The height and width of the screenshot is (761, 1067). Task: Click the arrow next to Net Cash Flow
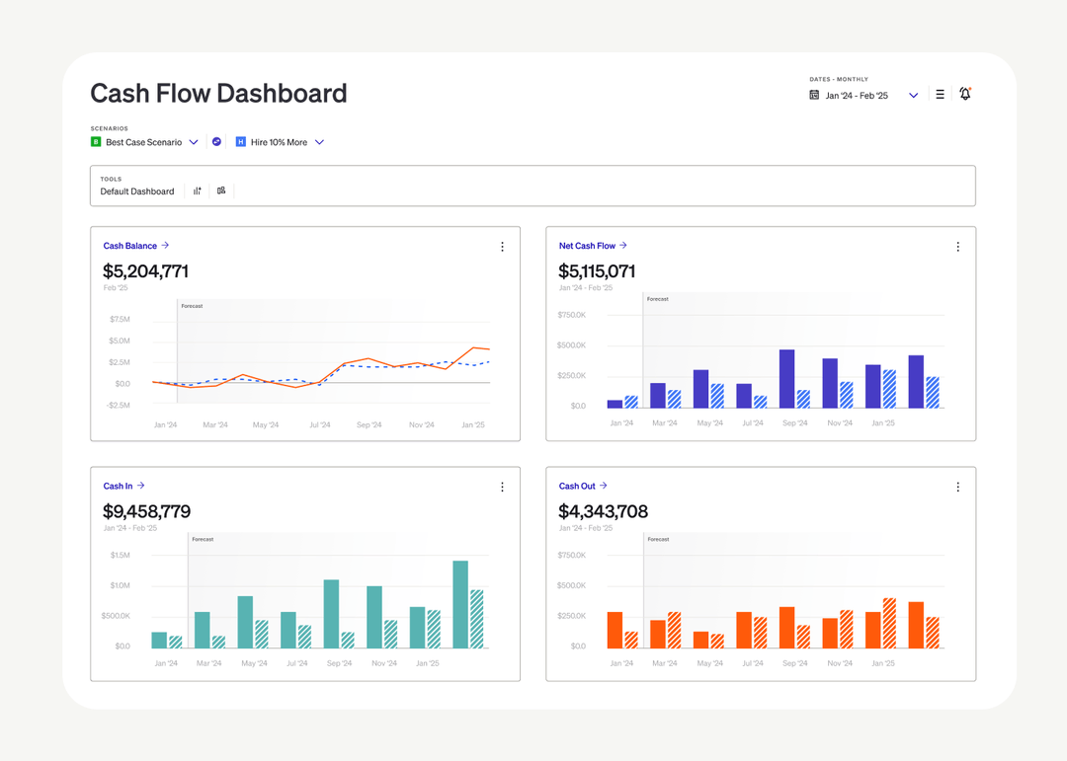[623, 246]
